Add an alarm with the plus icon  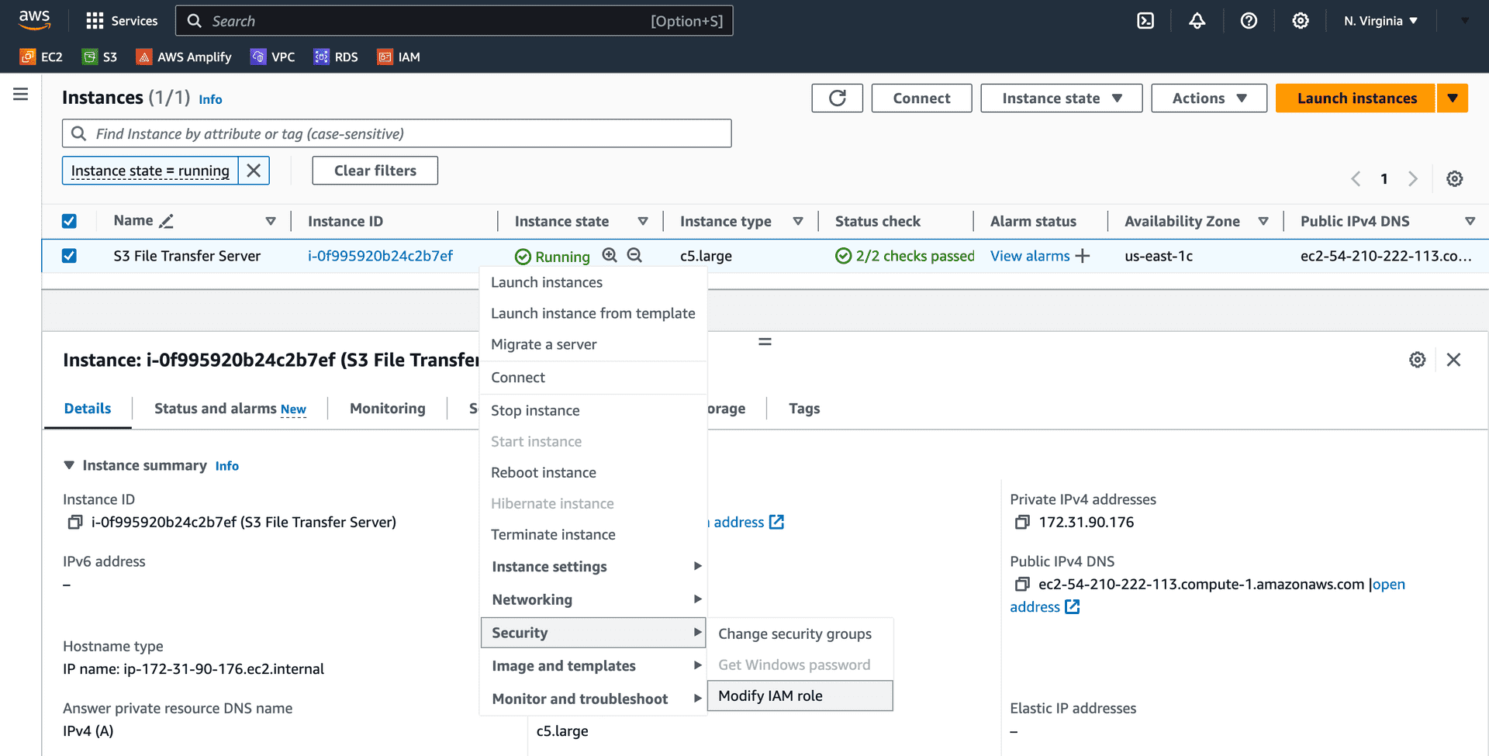[x=1083, y=256]
